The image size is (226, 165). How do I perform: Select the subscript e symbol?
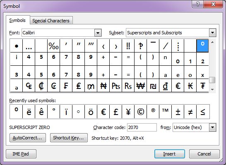point(178,72)
